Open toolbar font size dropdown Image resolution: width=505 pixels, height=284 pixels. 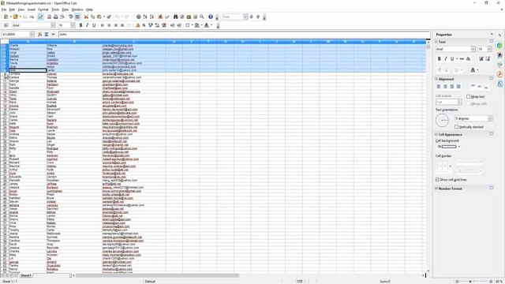[73, 25]
